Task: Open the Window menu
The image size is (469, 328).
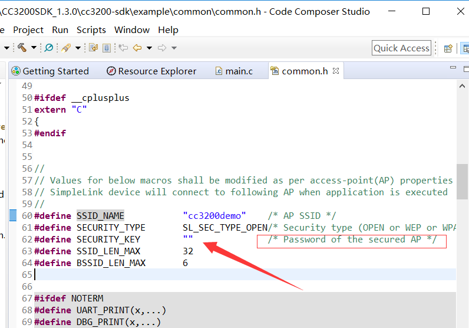Action: [132, 30]
